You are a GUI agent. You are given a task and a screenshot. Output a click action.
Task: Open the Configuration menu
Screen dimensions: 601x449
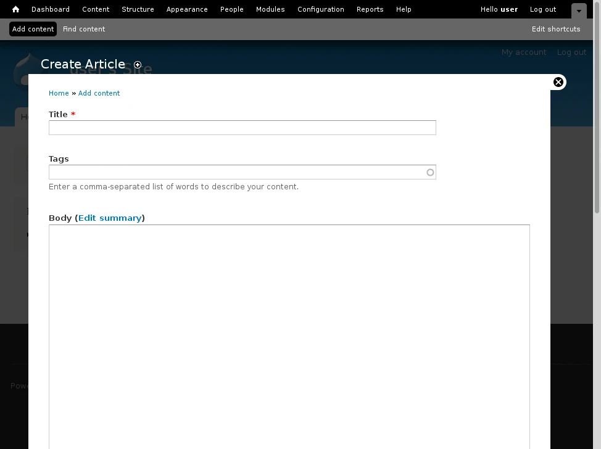coord(321,9)
